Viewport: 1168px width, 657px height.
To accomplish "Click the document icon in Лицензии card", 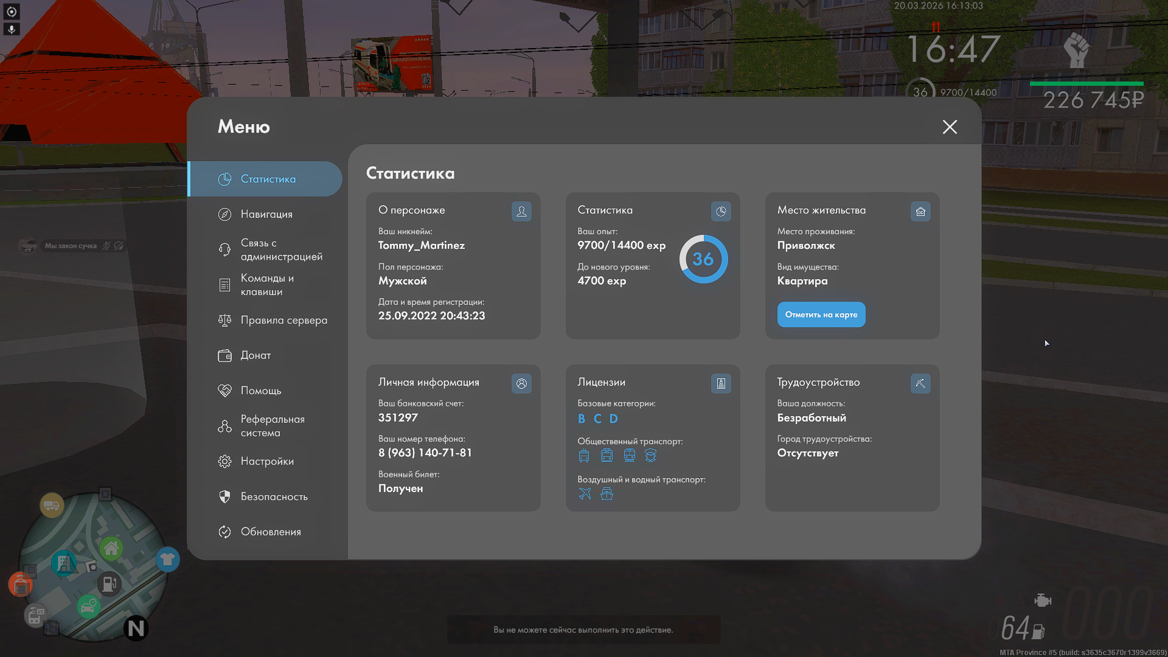I will (721, 383).
